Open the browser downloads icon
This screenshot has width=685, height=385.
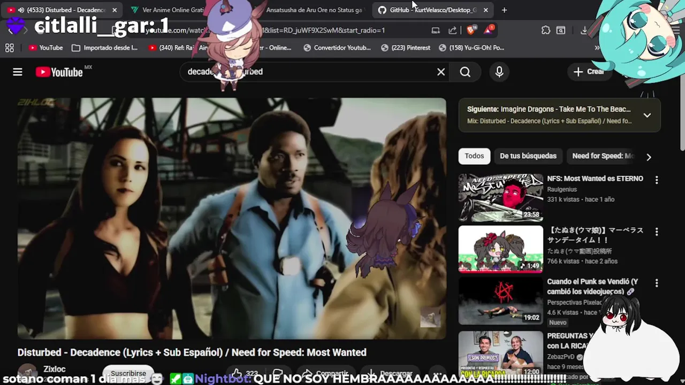click(584, 30)
